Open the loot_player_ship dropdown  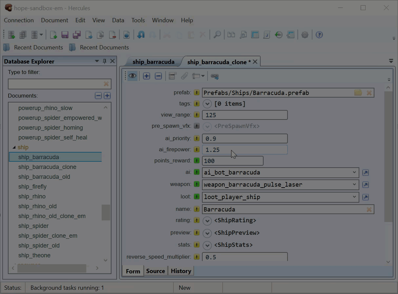tap(354, 197)
